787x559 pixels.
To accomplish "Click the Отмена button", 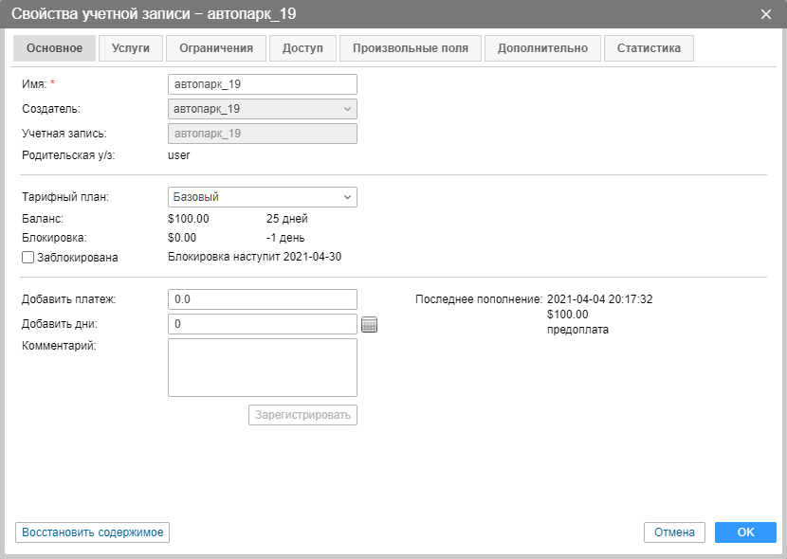I will [x=674, y=532].
